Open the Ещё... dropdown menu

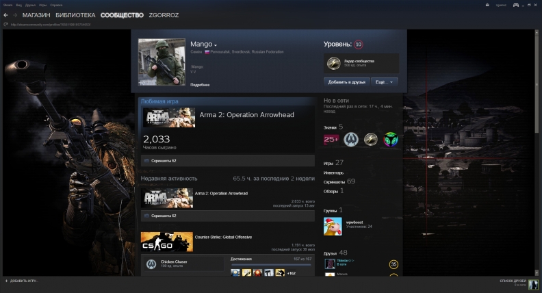pos(384,81)
